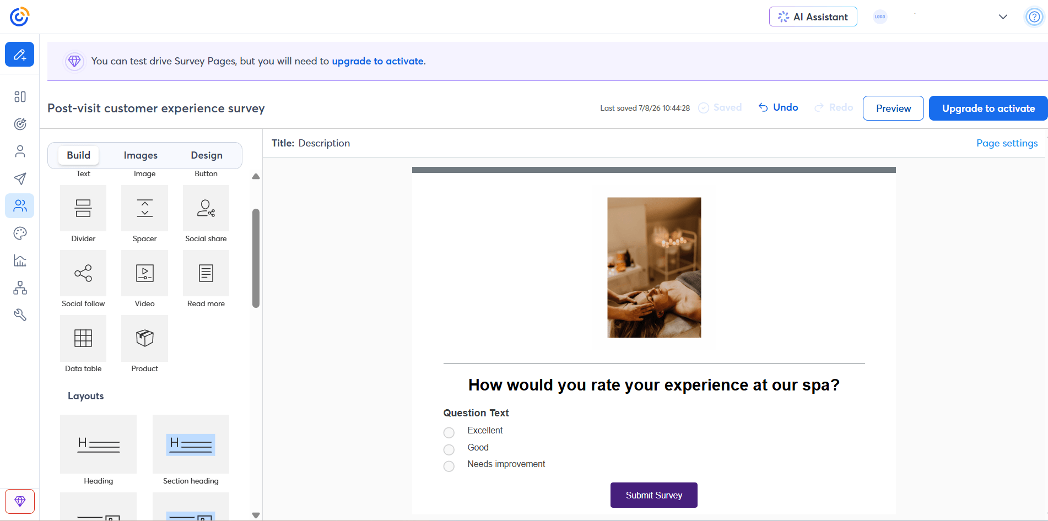
Task: Select the Social follow block
Action: coord(83,273)
